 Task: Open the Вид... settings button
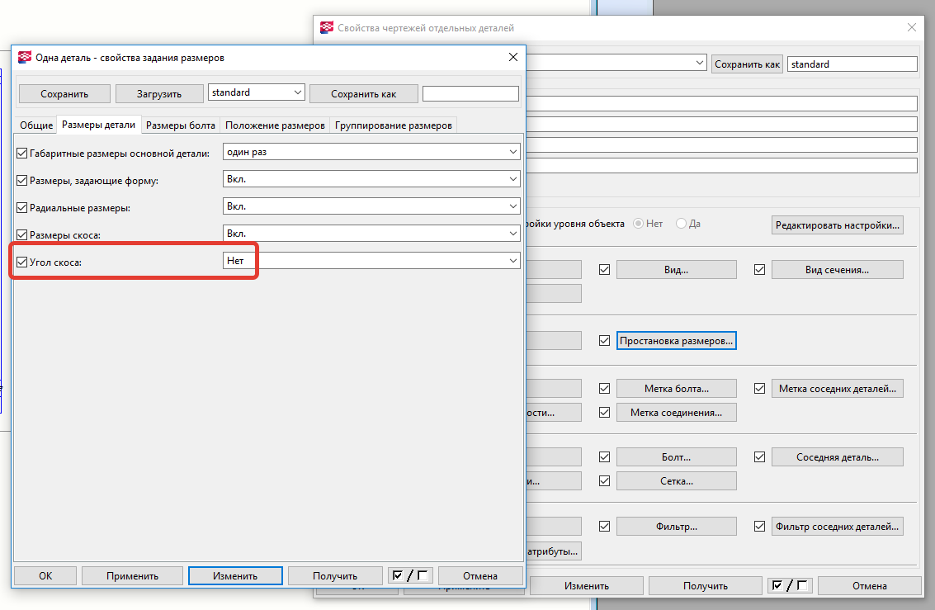click(x=676, y=270)
